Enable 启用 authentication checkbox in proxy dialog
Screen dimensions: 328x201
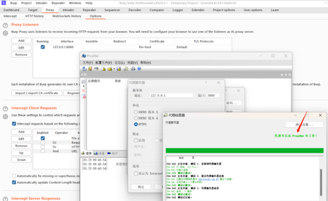[136, 140]
